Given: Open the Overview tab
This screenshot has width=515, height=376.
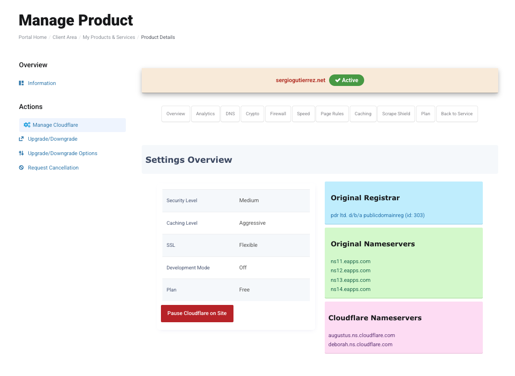Looking at the screenshot, I should (x=176, y=114).
